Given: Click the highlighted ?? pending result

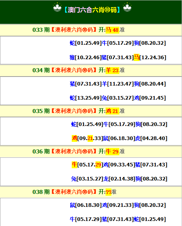Looking at the screenshot, I should tap(108, 192).
